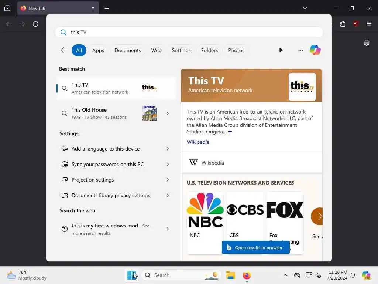The height and width of the screenshot is (284, 378).
Task: Expand 'this is my first windows mod' chevron
Action: click(x=168, y=229)
